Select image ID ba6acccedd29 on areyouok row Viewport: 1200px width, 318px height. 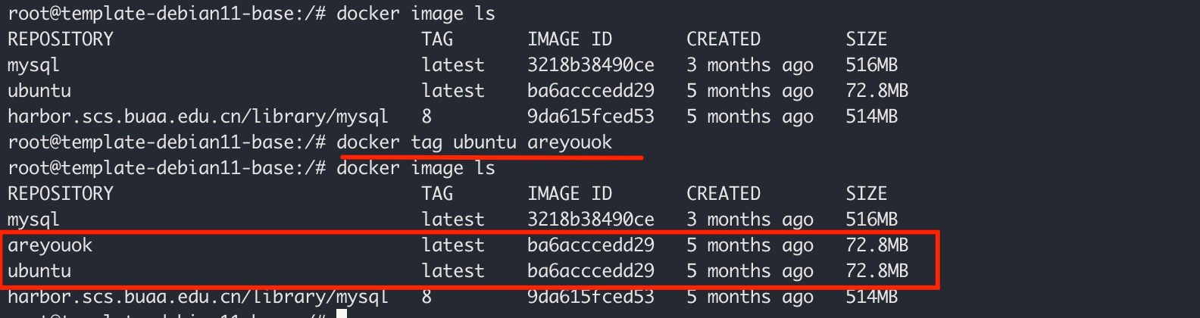591,245
